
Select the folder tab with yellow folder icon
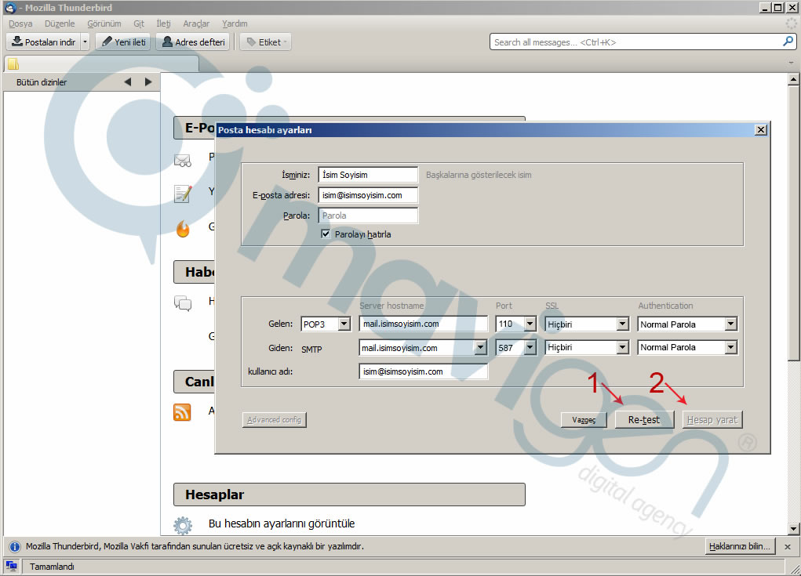(101, 63)
